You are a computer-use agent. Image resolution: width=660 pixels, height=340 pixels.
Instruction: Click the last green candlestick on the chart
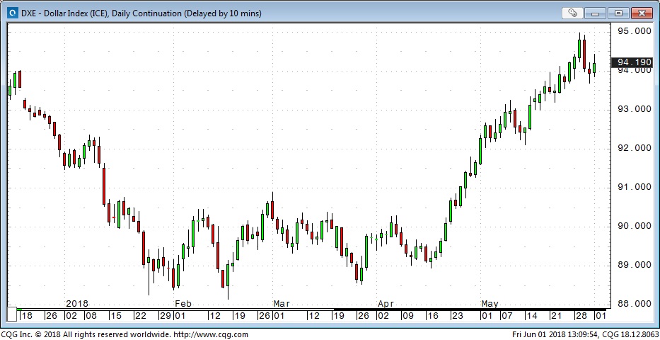point(595,68)
